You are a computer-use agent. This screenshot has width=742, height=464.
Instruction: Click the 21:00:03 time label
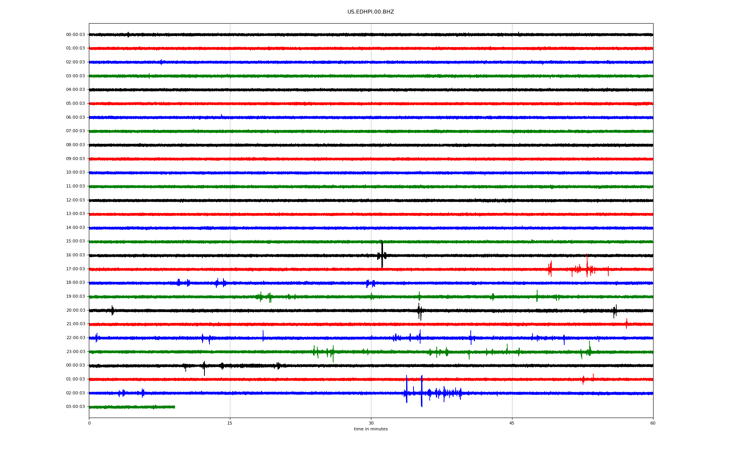(x=75, y=324)
